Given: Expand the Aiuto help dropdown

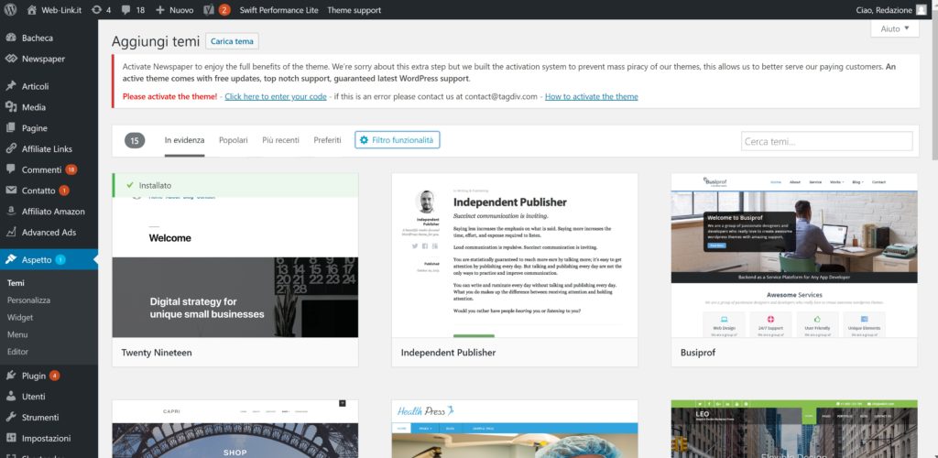Looking at the screenshot, I should pos(895,28).
